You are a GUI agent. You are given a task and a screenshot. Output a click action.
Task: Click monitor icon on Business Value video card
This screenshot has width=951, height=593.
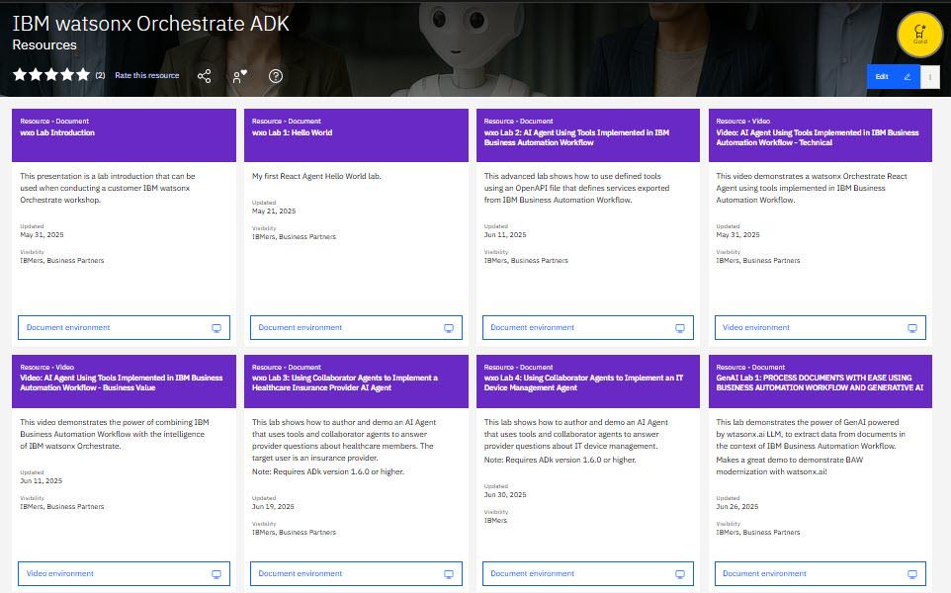(216, 574)
